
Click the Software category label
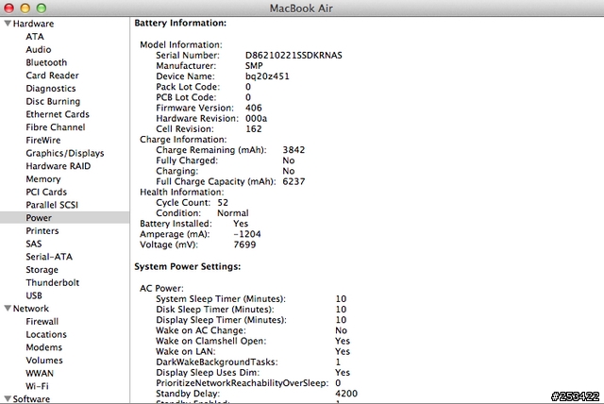[31, 398]
